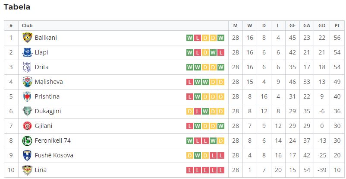The height and width of the screenshot is (179, 346).
Task: Sort table by Pt column header
Action: 337,26
